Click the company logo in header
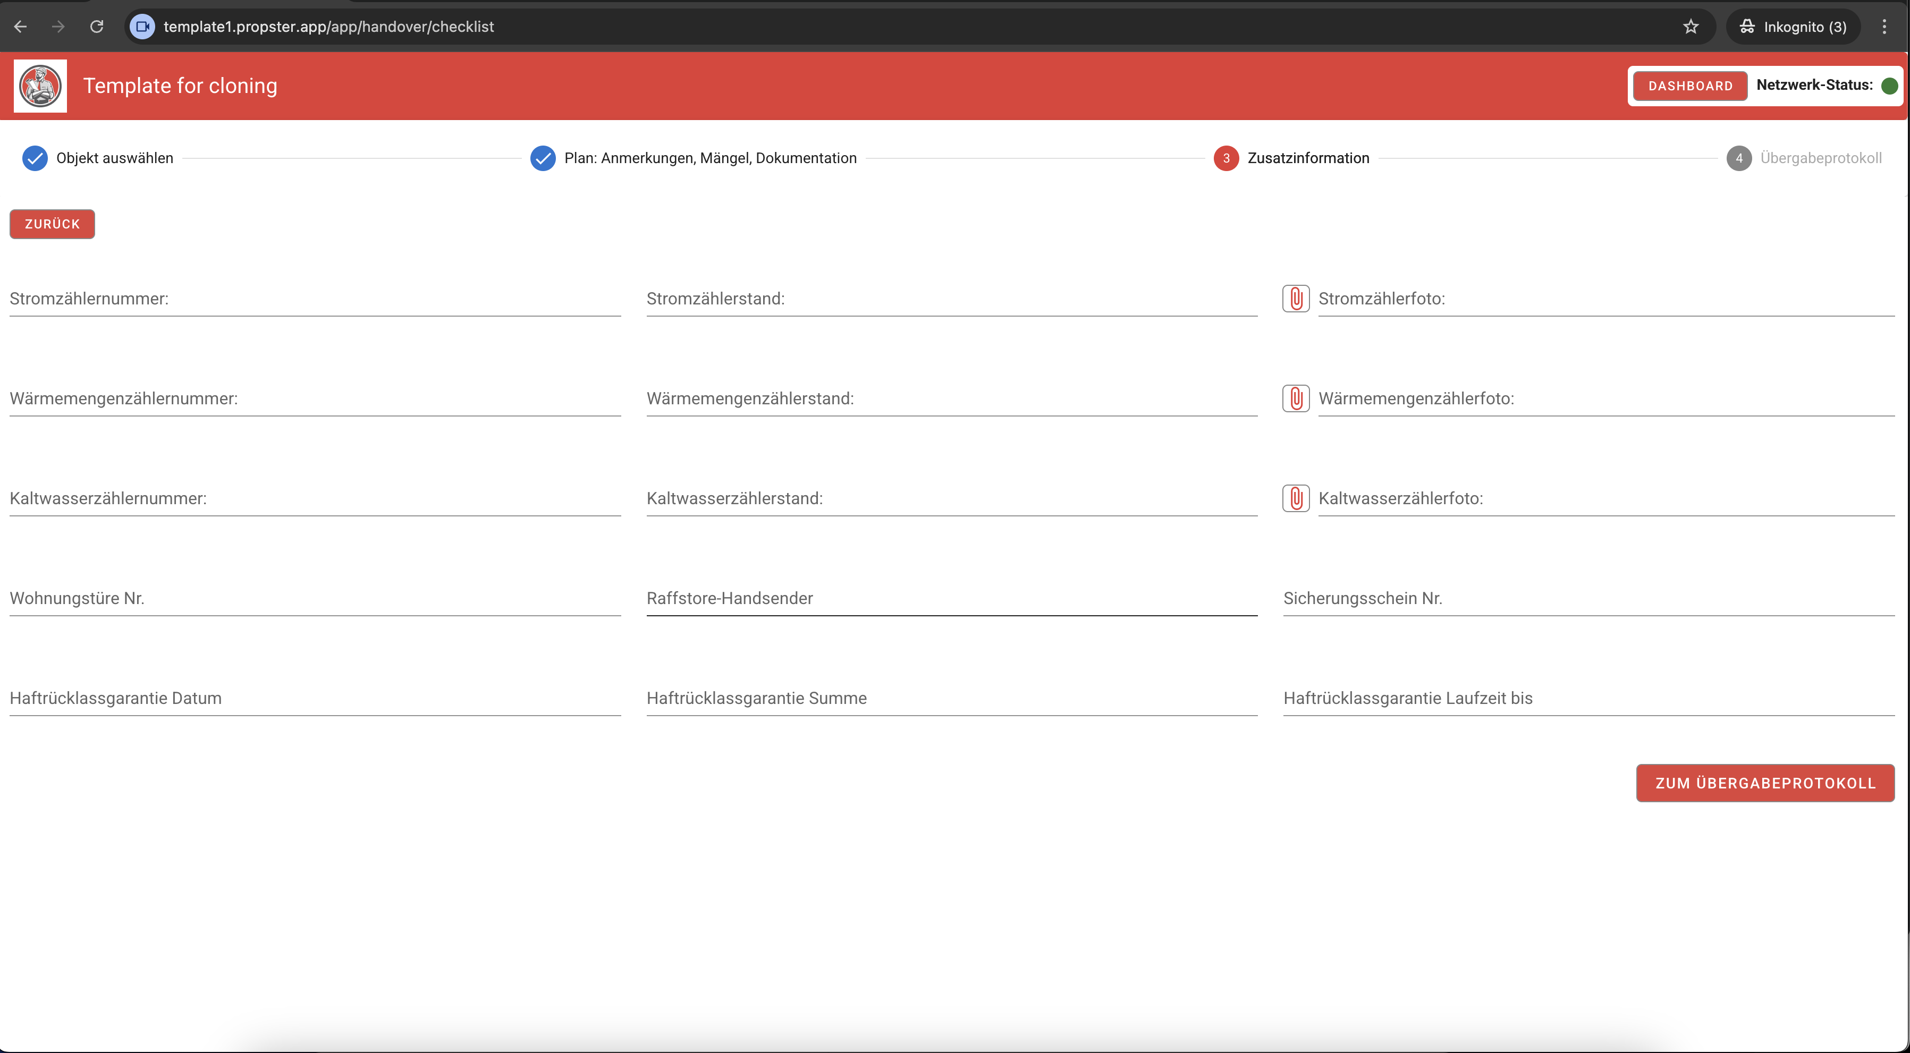The height and width of the screenshot is (1053, 1910). 40,86
